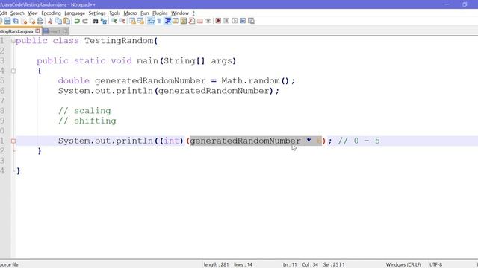Click the 'Ln : 11' status bar entry

tap(290, 265)
